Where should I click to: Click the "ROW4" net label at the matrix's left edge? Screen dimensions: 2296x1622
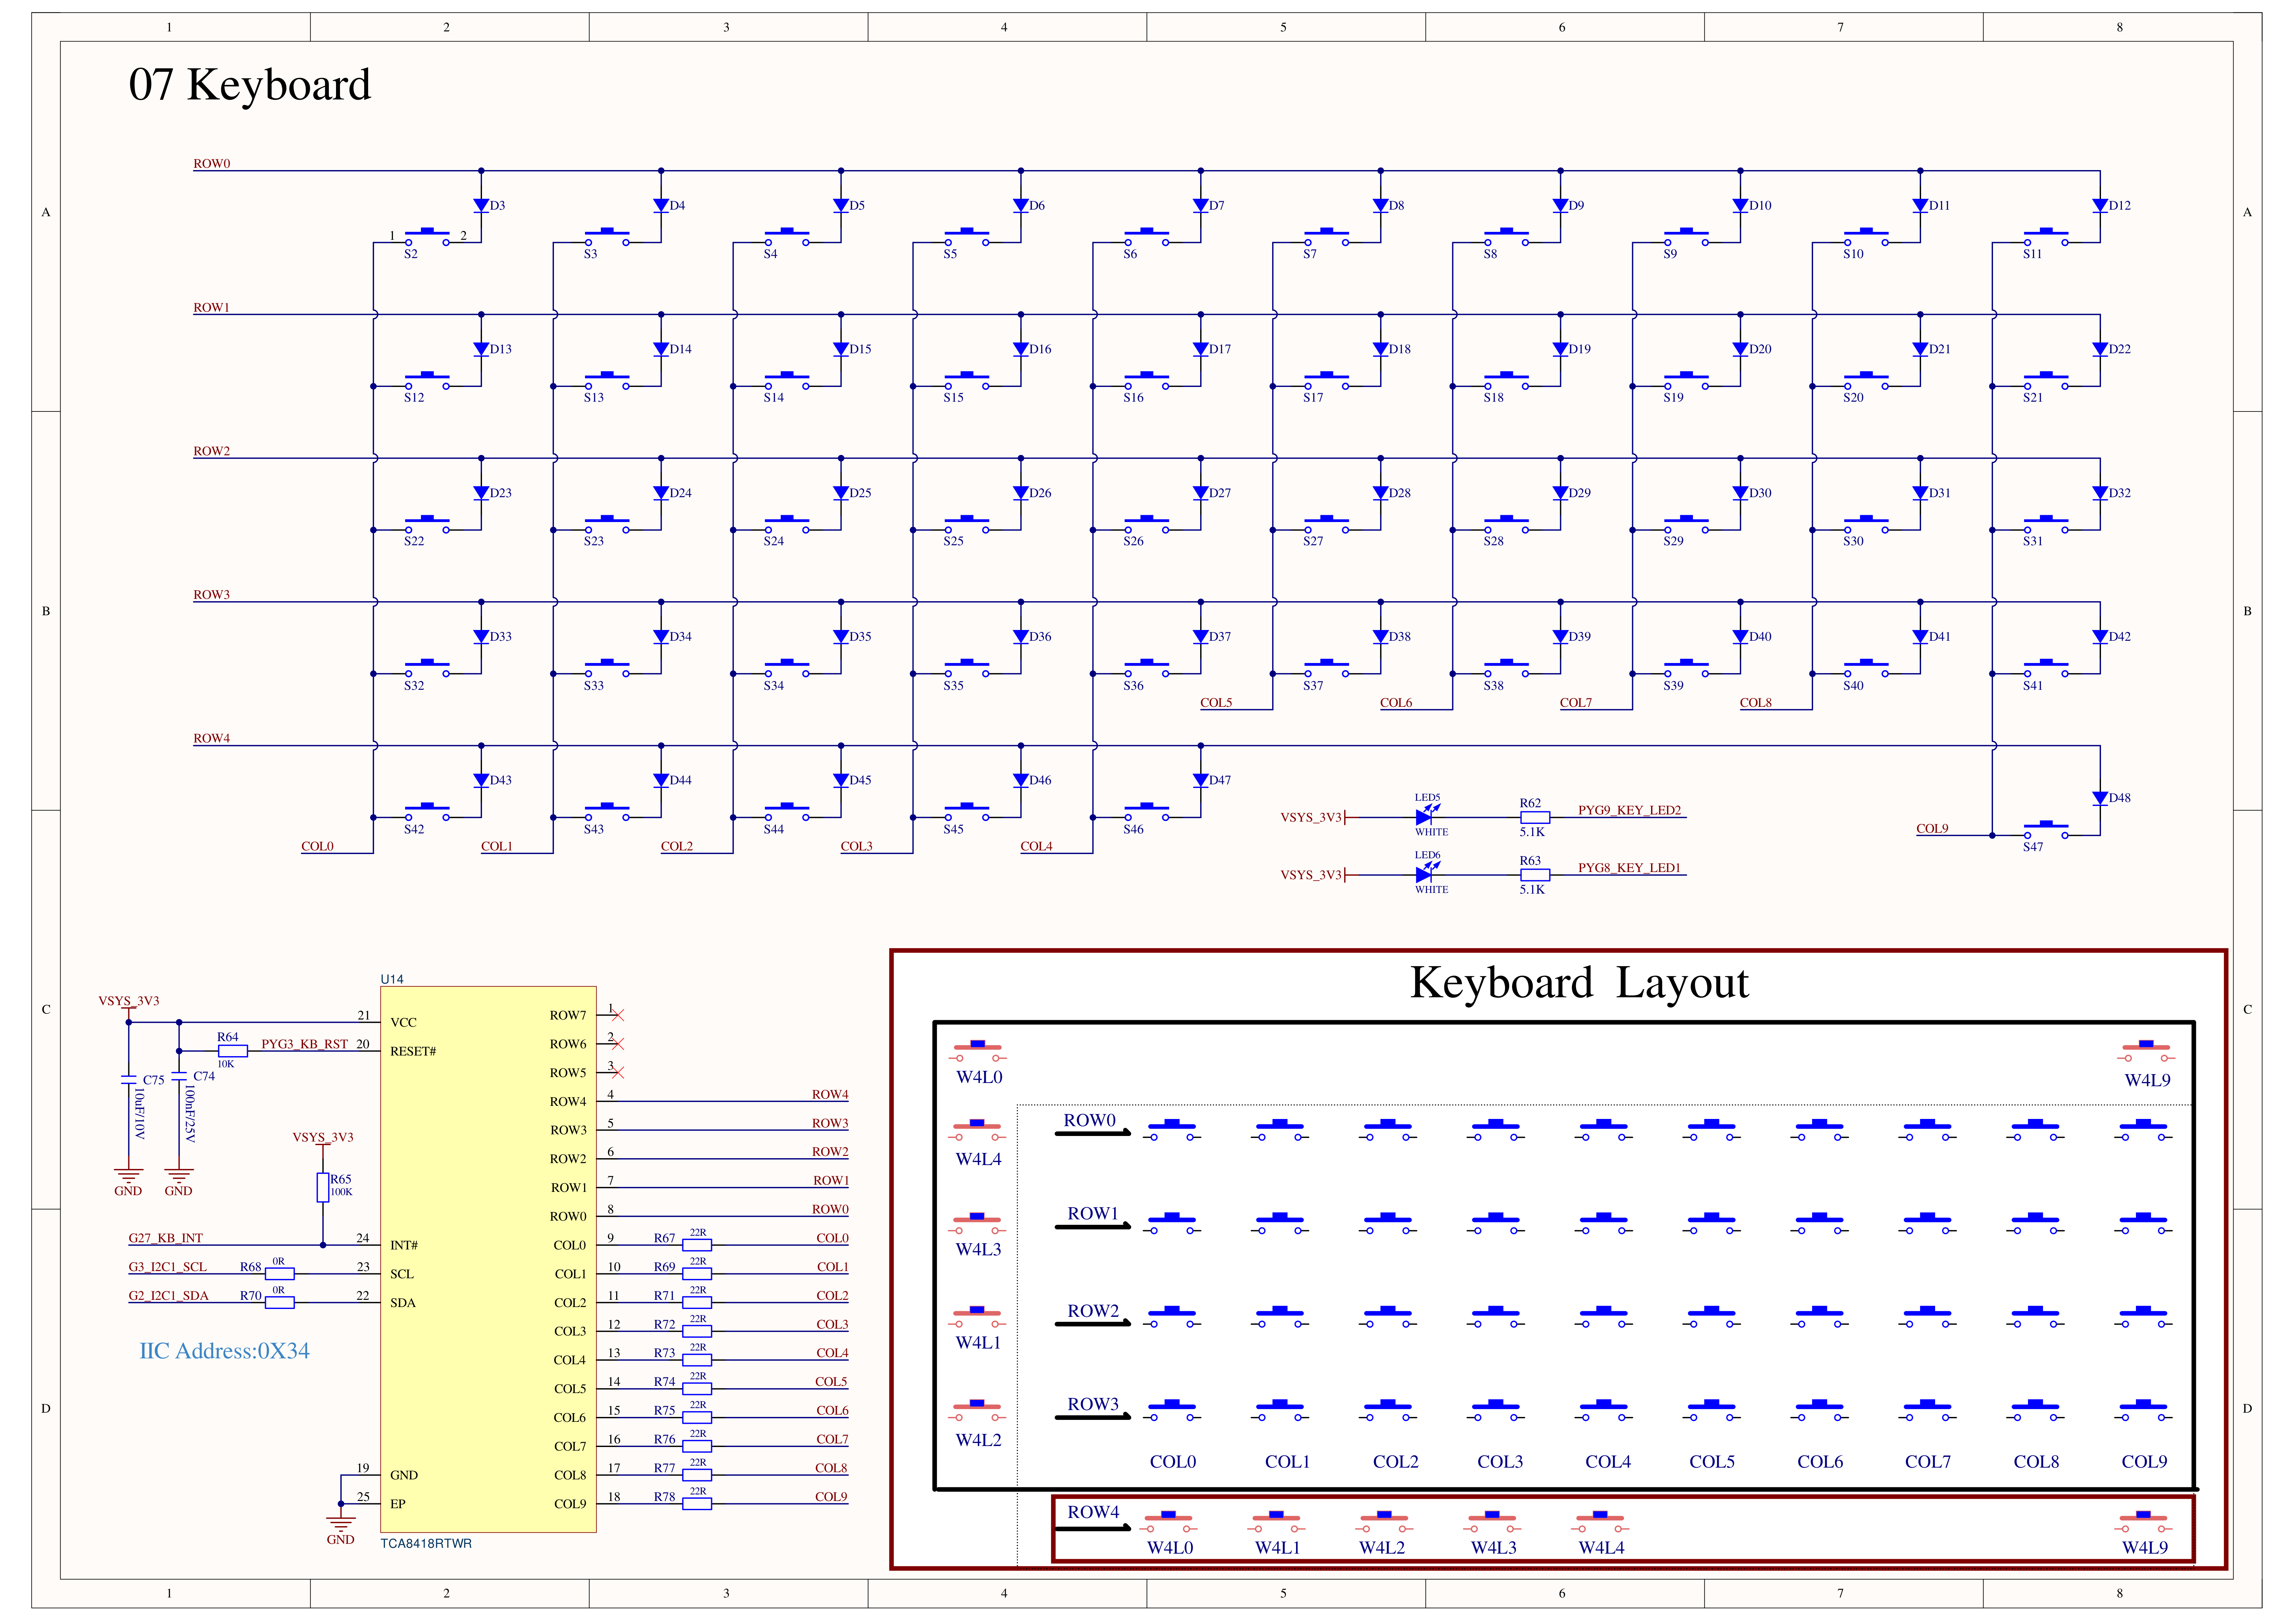(212, 739)
